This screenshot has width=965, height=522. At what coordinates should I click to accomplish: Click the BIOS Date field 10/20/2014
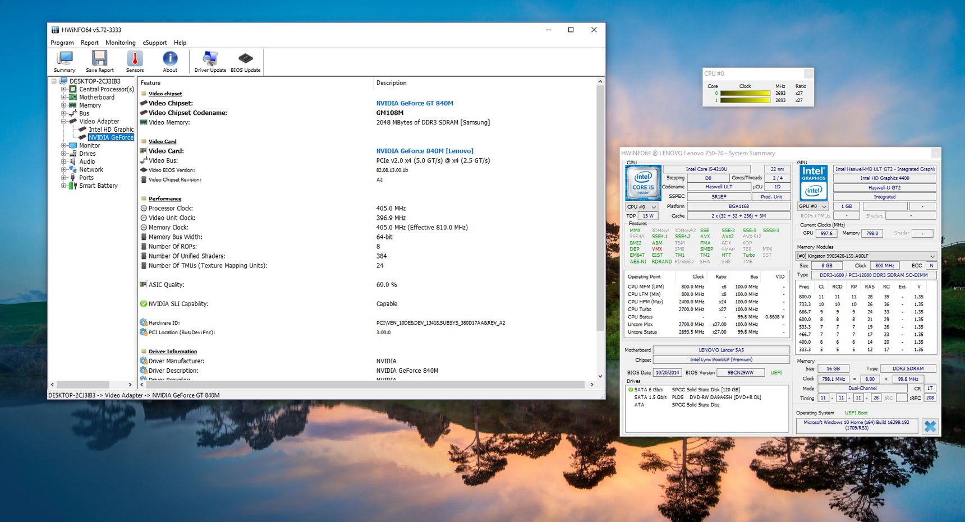coord(668,372)
